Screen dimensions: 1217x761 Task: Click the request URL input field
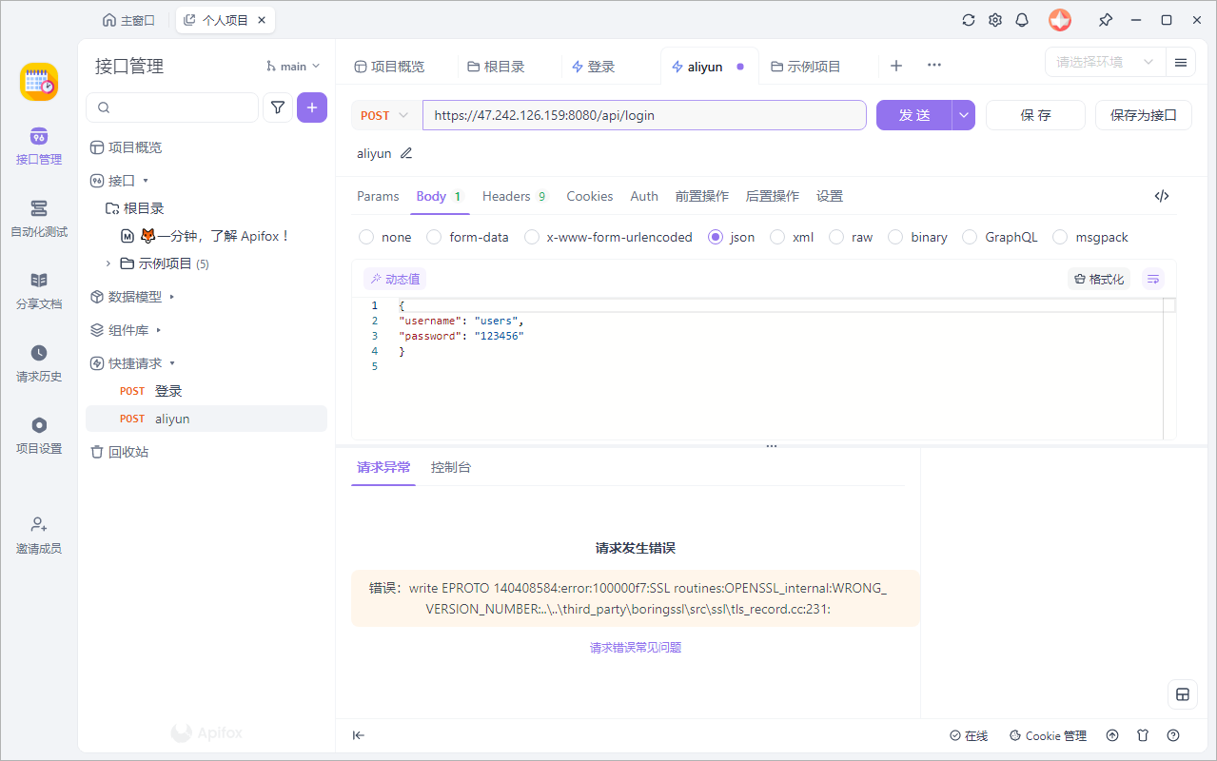(644, 115)
